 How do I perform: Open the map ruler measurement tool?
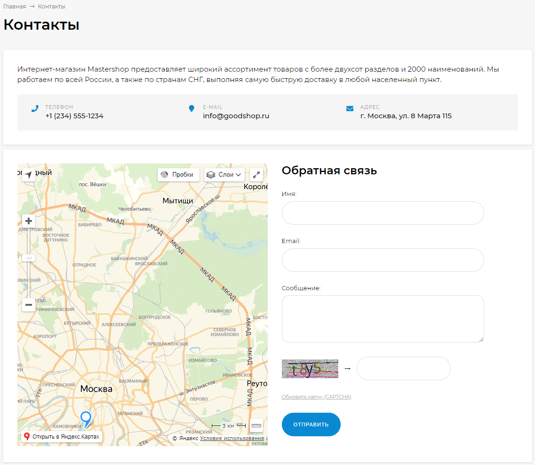tap(256, 425)
